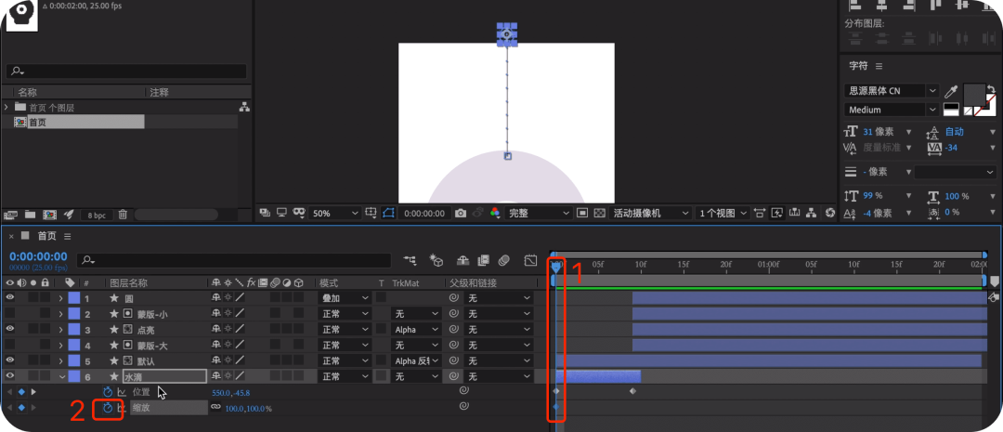
Task: Toggle visibility eye of layer 默认
Action: pyautogui.click(x=9, y=361)
